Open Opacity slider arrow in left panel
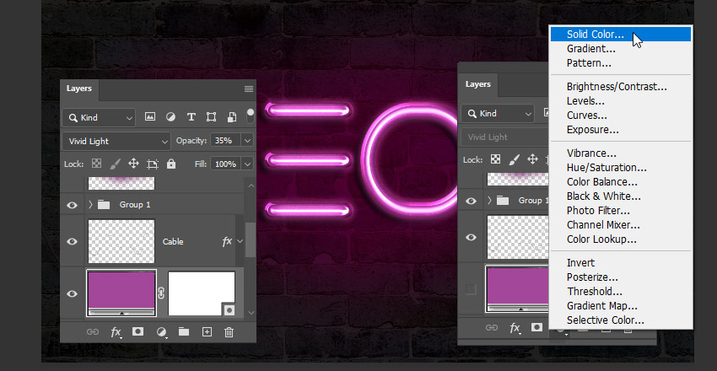The height and width of the screenshot is (371, 717). click(x=247, y=141)
